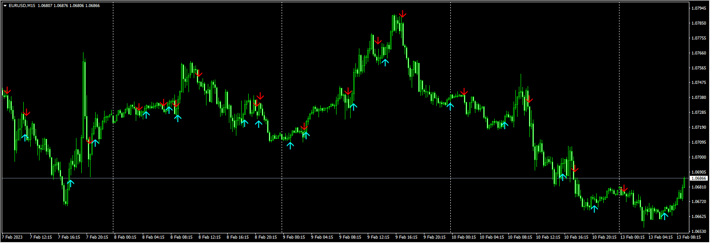Viewport: 710px width, 243px height.
Task: Click the 1.07945 price axis label
Action: 699,8
